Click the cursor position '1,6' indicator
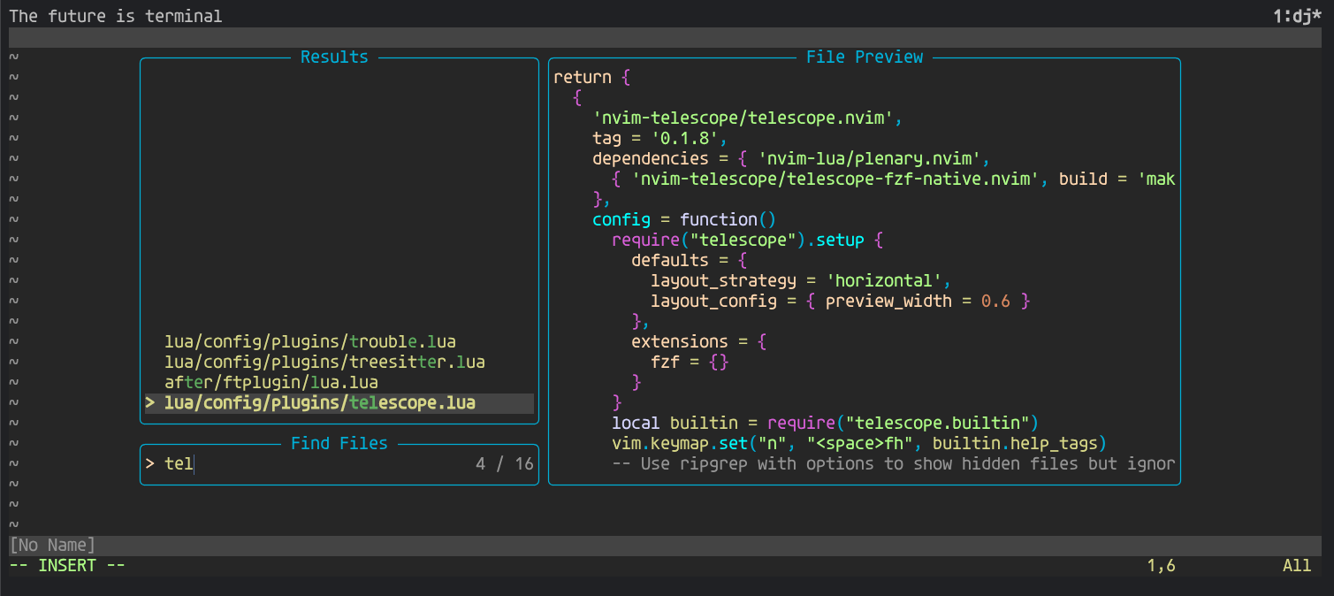1334x596 pixels. (1161, 565)
